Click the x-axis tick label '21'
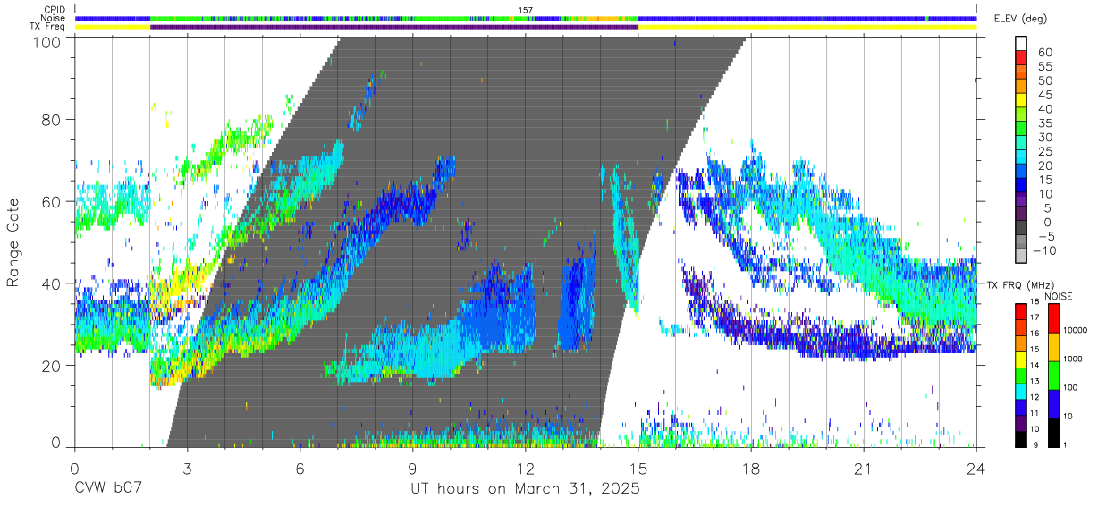The width and height of the screenshot is (1098, 507). [864, 469]
